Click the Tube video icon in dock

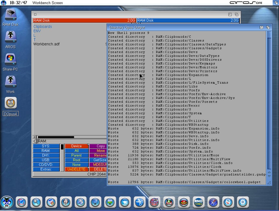(x=169, y=202)
